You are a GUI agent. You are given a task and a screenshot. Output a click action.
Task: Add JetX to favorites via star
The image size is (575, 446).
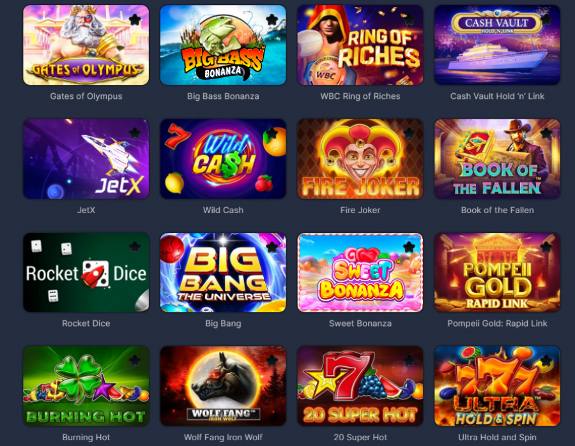point(135,133)
